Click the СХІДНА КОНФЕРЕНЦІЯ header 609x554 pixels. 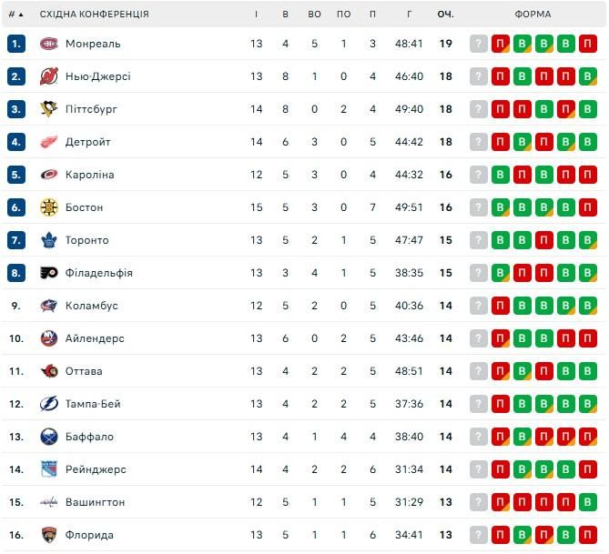[95, 15]
